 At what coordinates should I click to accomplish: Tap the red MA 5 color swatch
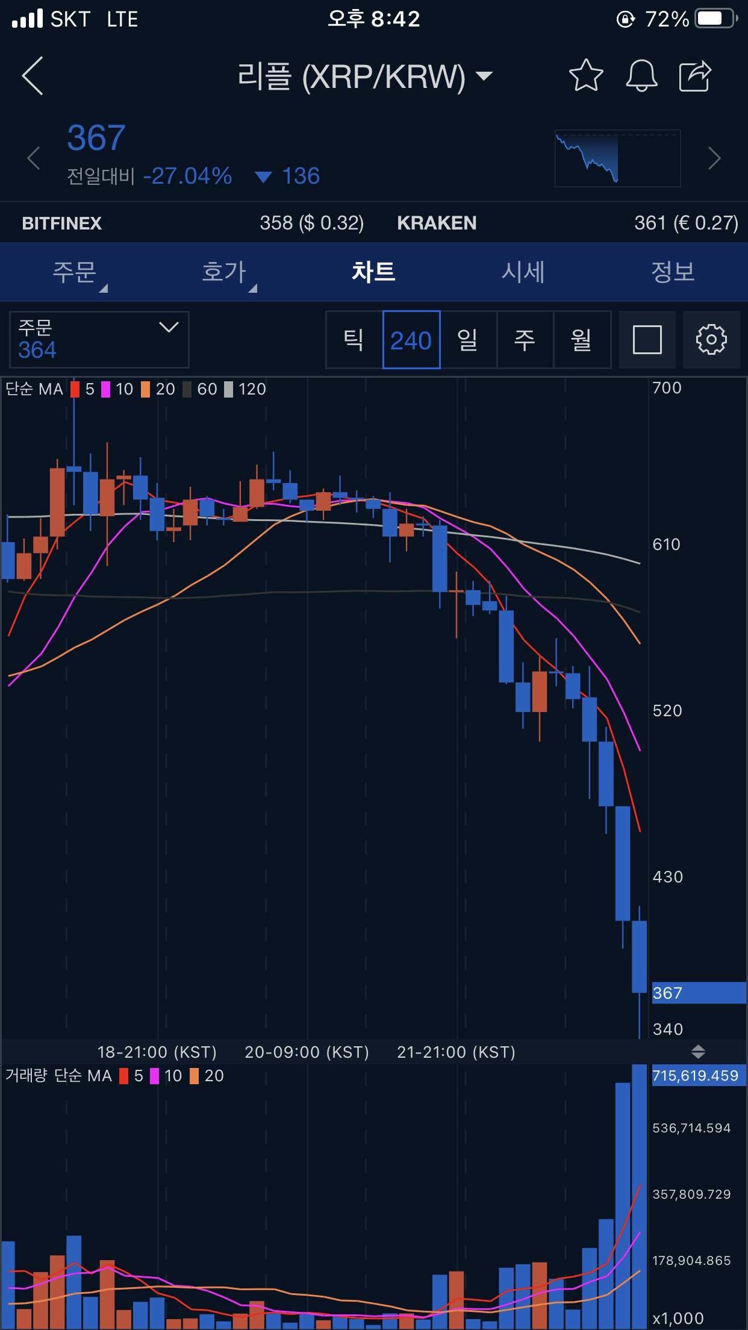tap(75, 390)
